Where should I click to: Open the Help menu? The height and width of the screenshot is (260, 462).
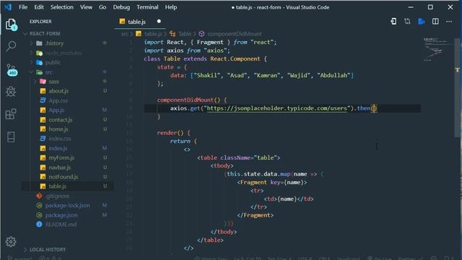point(170,7)
